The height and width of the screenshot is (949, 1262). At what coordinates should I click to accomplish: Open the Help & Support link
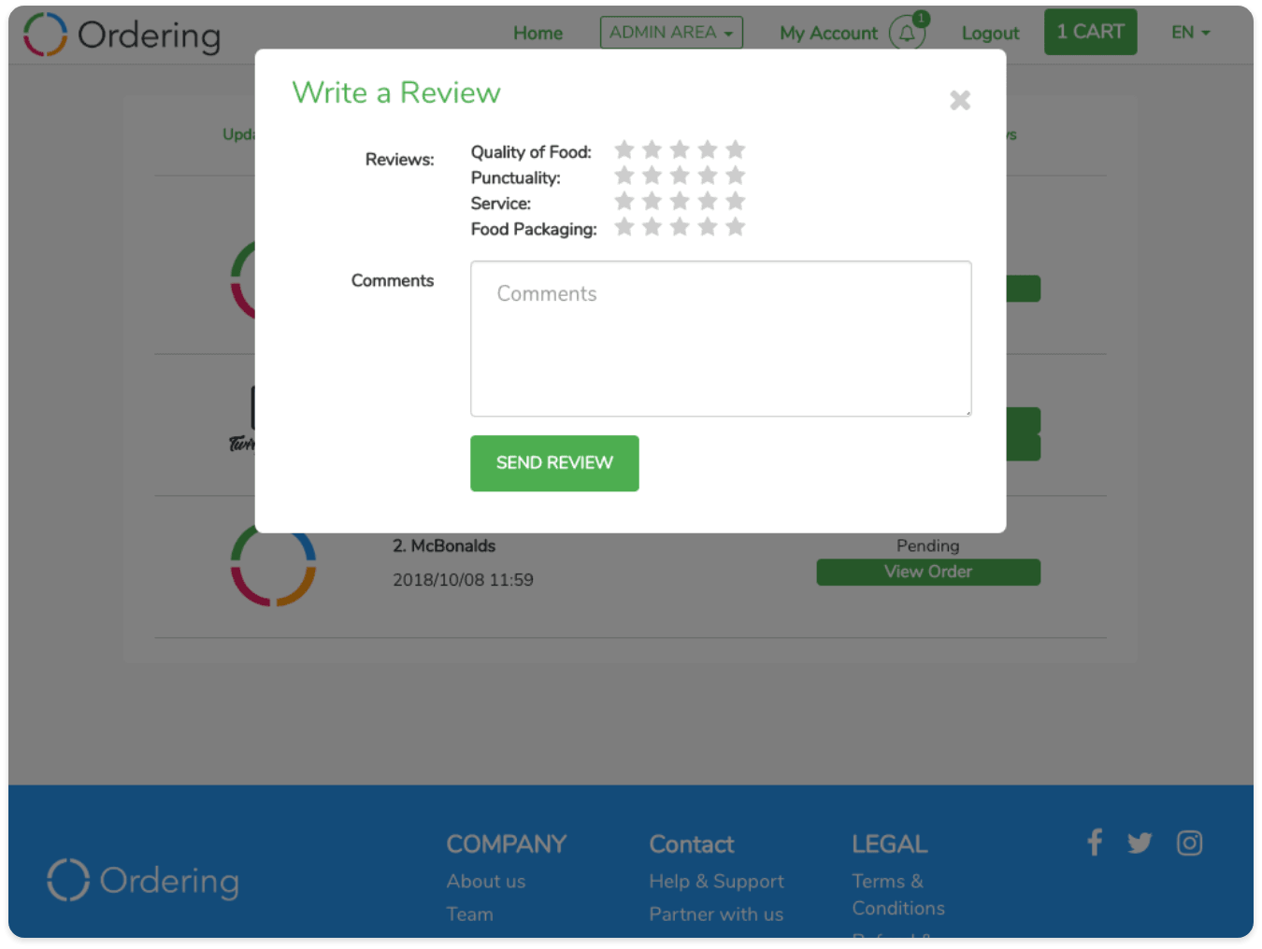(716, 881)
